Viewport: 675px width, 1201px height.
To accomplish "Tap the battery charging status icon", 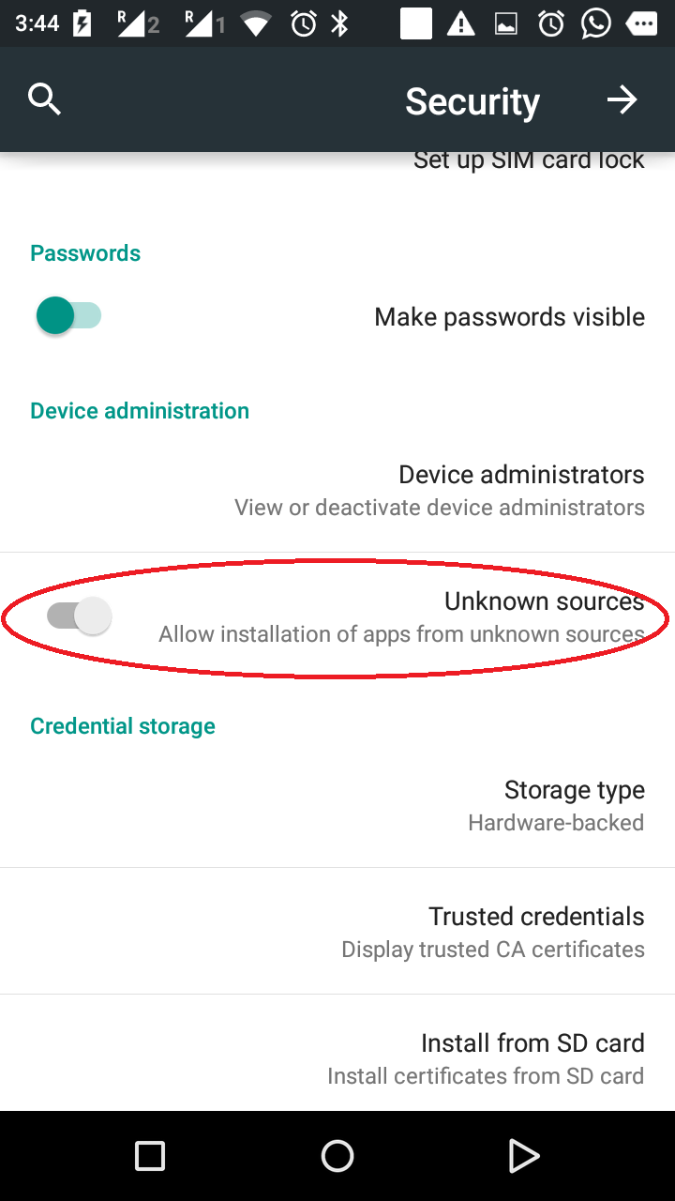I will (82, 23).
